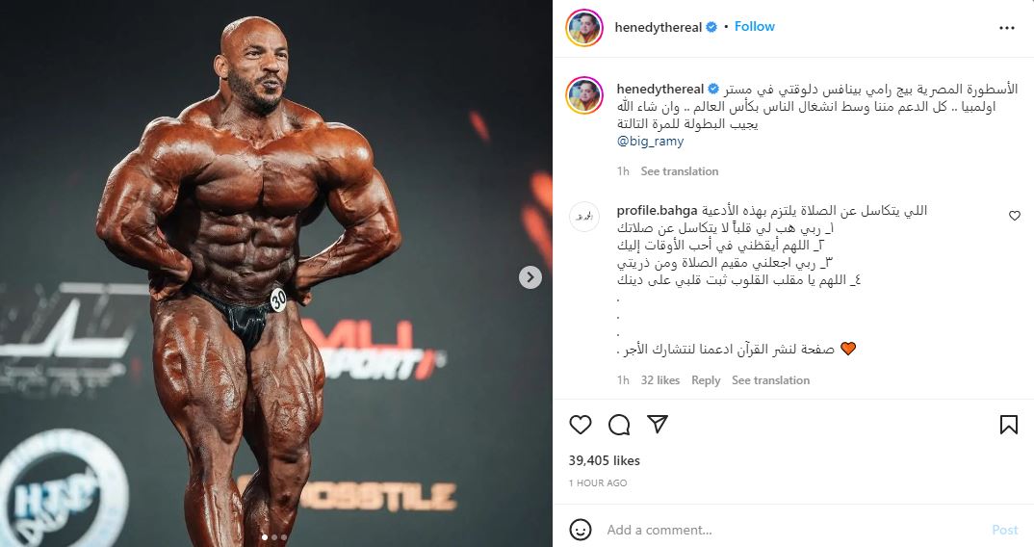
Task: See translation of the post caption
Action: (679, 171)
